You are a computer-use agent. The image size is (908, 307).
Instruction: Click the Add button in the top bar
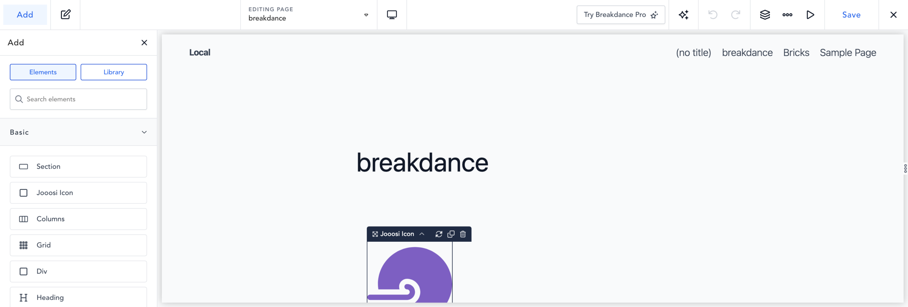coord(25,15)
